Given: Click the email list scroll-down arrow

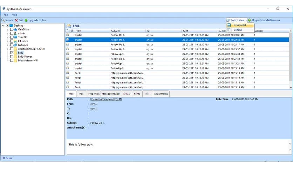Looking at the screenshot, I should pyautogui.click(x=291, y=87).
